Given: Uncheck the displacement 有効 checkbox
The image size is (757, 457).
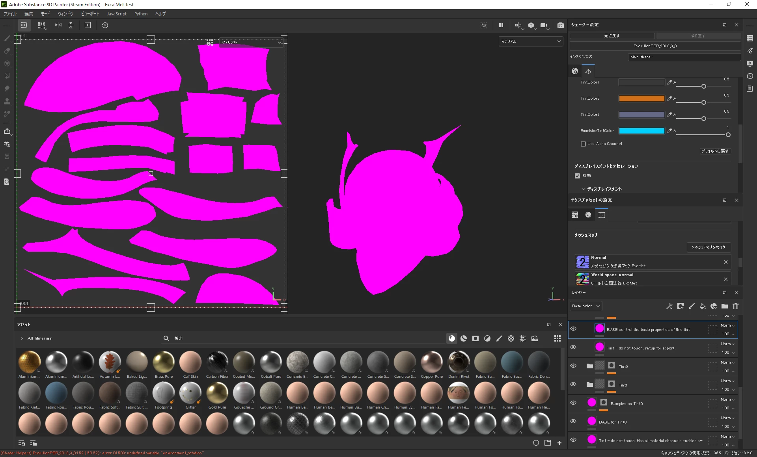Looking at the screenshot, I should coord(577,176).
